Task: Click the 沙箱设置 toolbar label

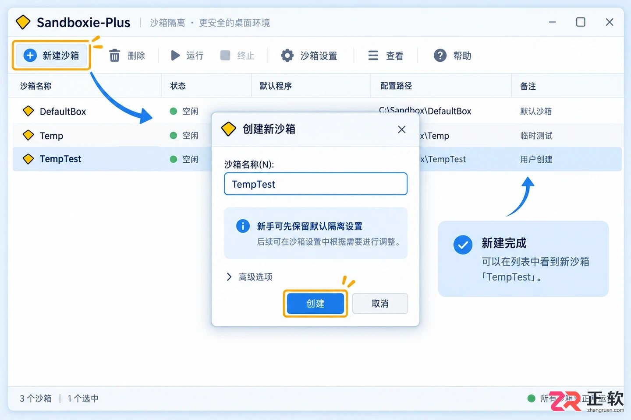Action: [319, 56]
